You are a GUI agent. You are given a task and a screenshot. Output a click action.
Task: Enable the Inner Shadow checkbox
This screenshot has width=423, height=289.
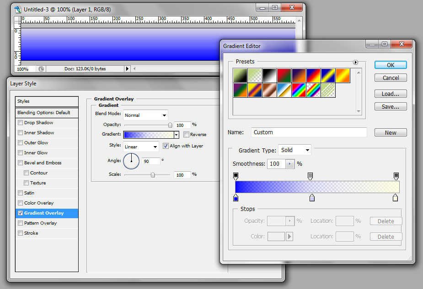click(x=20, y=132)
